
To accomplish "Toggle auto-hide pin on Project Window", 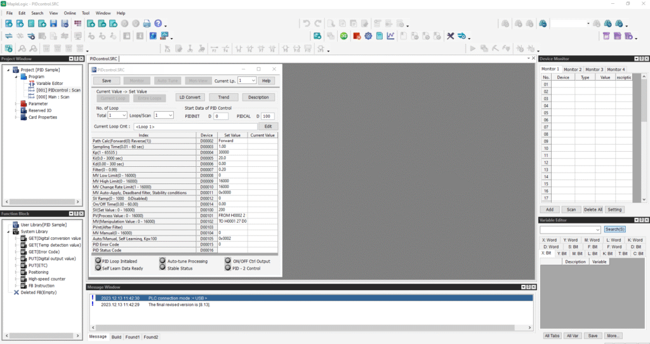I will tap(76, 59).
